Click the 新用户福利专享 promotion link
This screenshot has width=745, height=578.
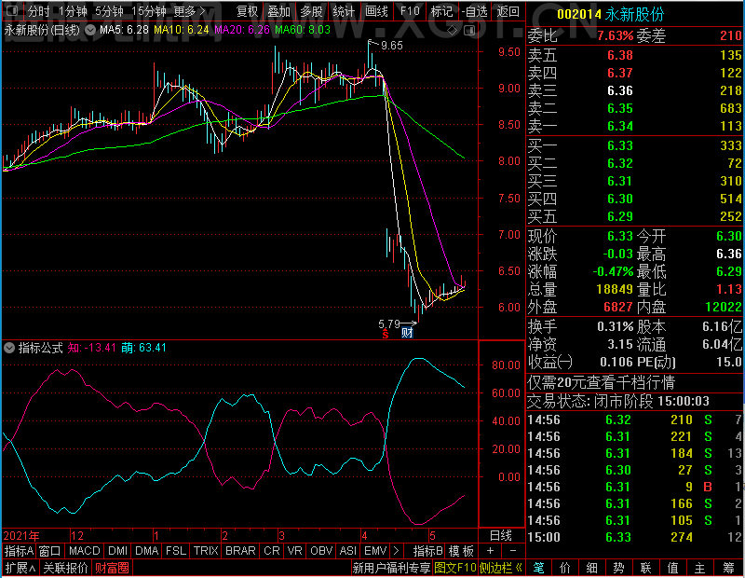(391, 568)
